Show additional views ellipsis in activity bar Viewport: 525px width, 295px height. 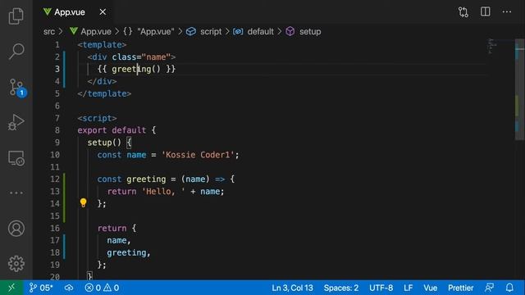[16, 193]
